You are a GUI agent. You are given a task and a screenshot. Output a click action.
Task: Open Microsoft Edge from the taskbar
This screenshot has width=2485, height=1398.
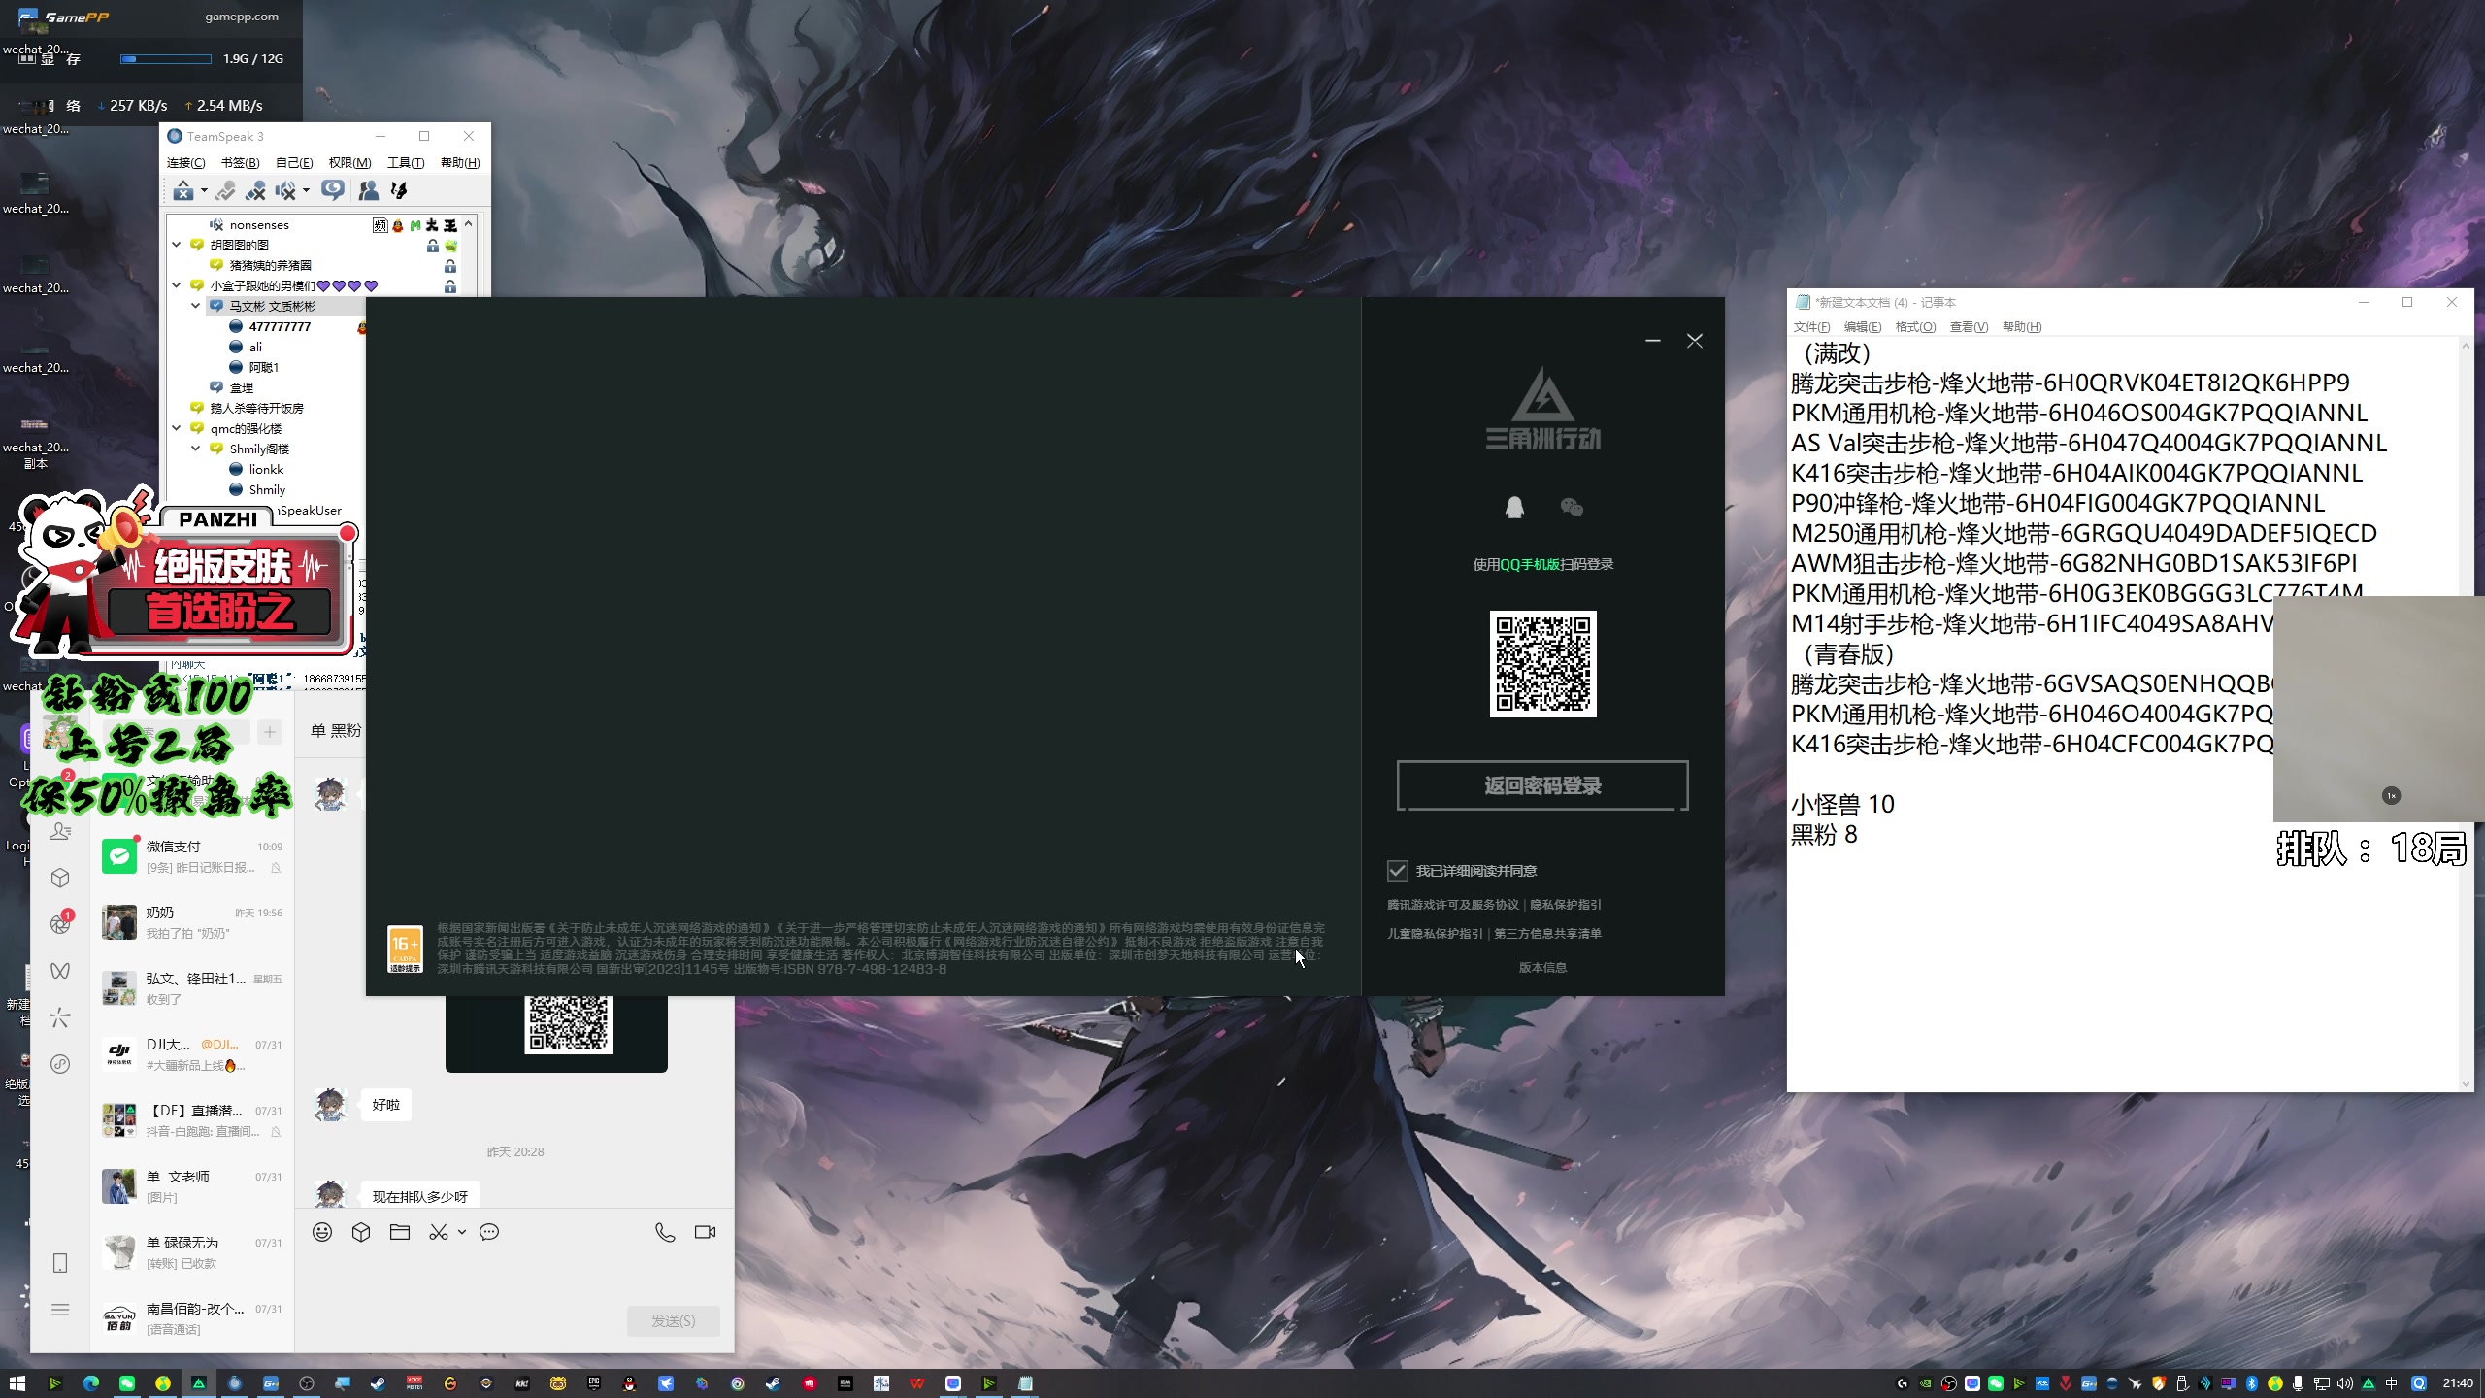point(91,1383)
